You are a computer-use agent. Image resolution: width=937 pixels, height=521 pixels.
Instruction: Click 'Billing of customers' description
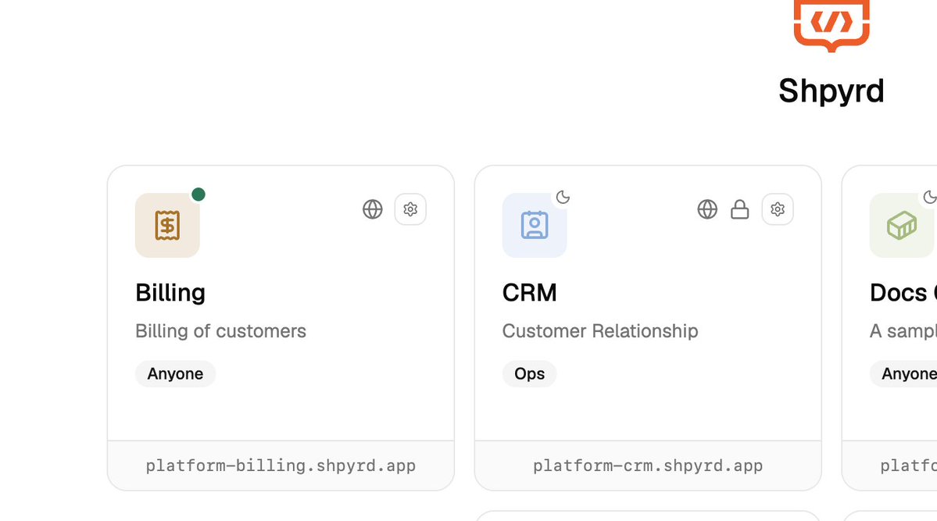(x=220, y=331)
